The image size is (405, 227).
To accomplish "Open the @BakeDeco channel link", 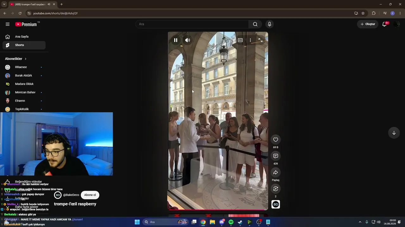I will click(x=71, y=195).
